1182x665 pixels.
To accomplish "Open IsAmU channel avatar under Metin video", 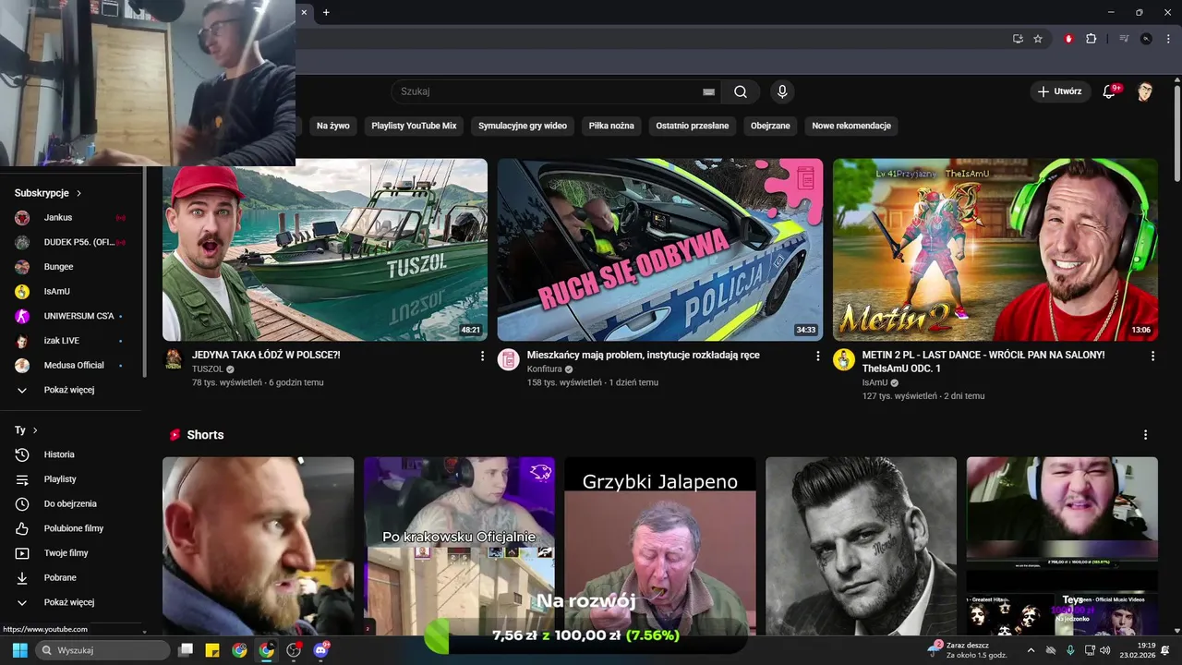I will click(844, 359).
